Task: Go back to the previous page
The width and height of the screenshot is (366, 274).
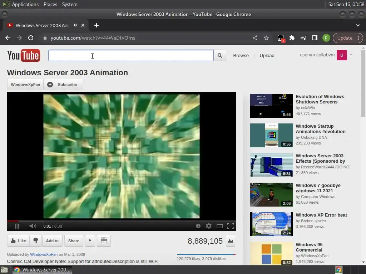Action: (8, 38)
